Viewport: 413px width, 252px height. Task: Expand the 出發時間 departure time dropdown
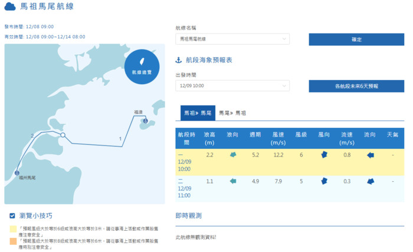click(232, 86)
